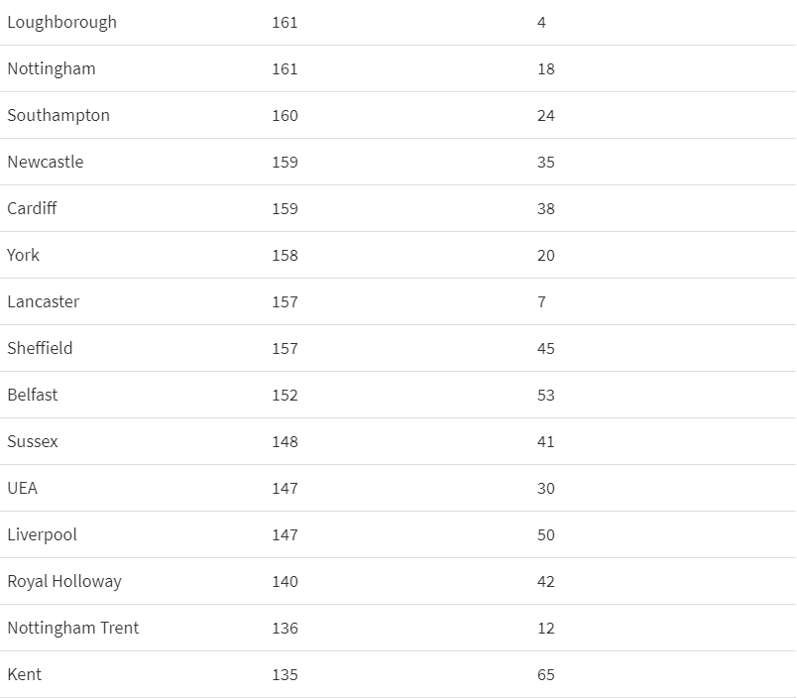797x698 pixels.
Task: Click Royal Holloway in the table
Action: (x=64, y=581)
